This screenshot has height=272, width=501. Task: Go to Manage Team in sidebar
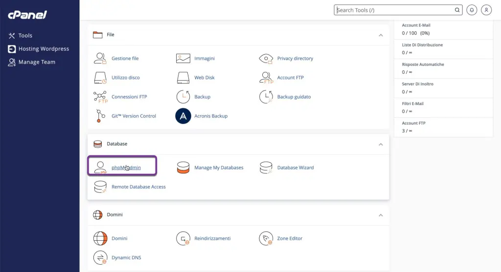(32, 62)
